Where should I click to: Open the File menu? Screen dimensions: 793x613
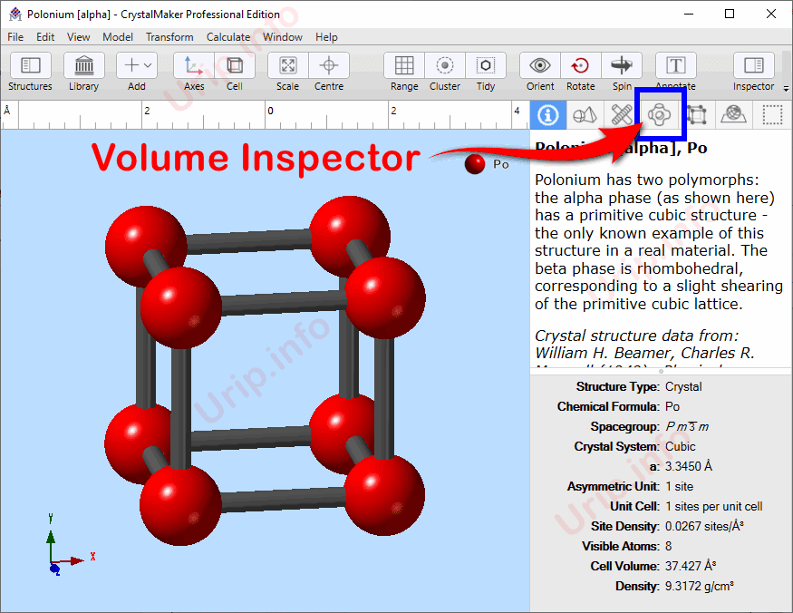15,37
